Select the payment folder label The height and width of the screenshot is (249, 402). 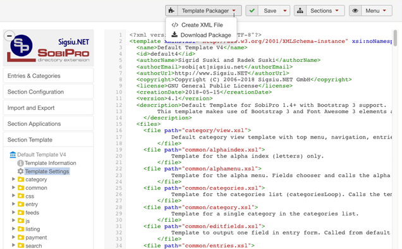click(x=36, y=238)
